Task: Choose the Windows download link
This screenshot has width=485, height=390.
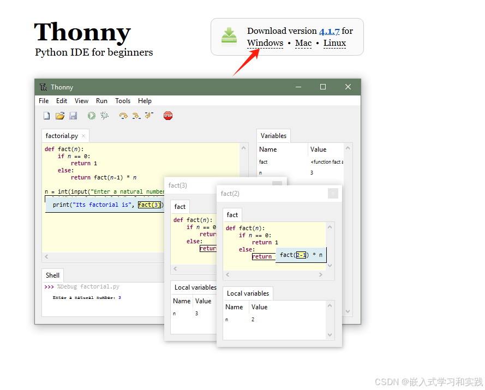Action: (265, 43)
